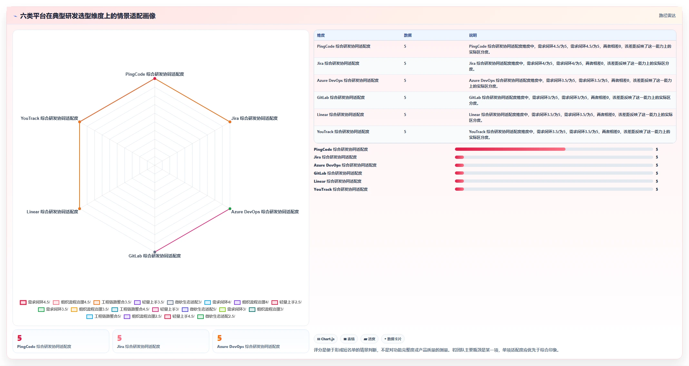Click the page title 六类平台在典型研发选型维度上的情景适配画像
689x366 pixels.
(x=88, y=16)
